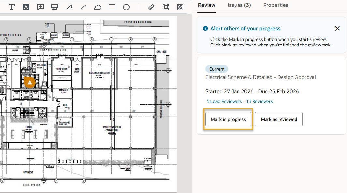Open the Issues (3) tab
347x193 pixels.
[x=239, y=5]
